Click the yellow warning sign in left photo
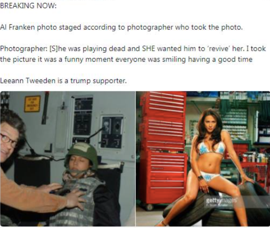 click(x=32, y=104)
